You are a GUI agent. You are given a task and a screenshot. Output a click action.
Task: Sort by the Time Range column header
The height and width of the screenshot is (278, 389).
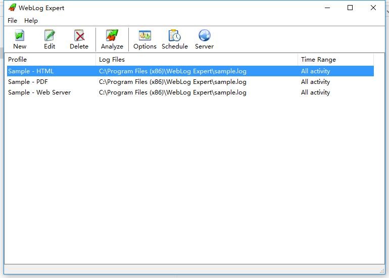335,60
